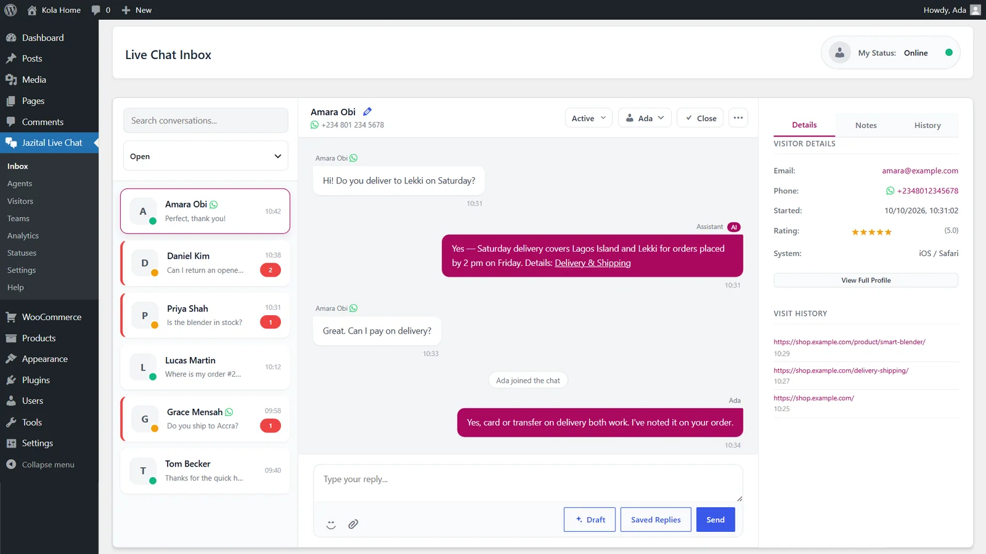Click the WhatsApp icon beside Grace Mensah
986x554 pixels.
click(x=229, y=412)
